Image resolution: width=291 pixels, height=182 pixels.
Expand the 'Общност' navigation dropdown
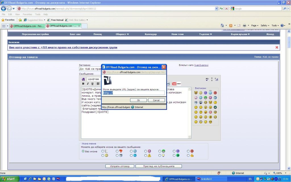pos(122,34)
